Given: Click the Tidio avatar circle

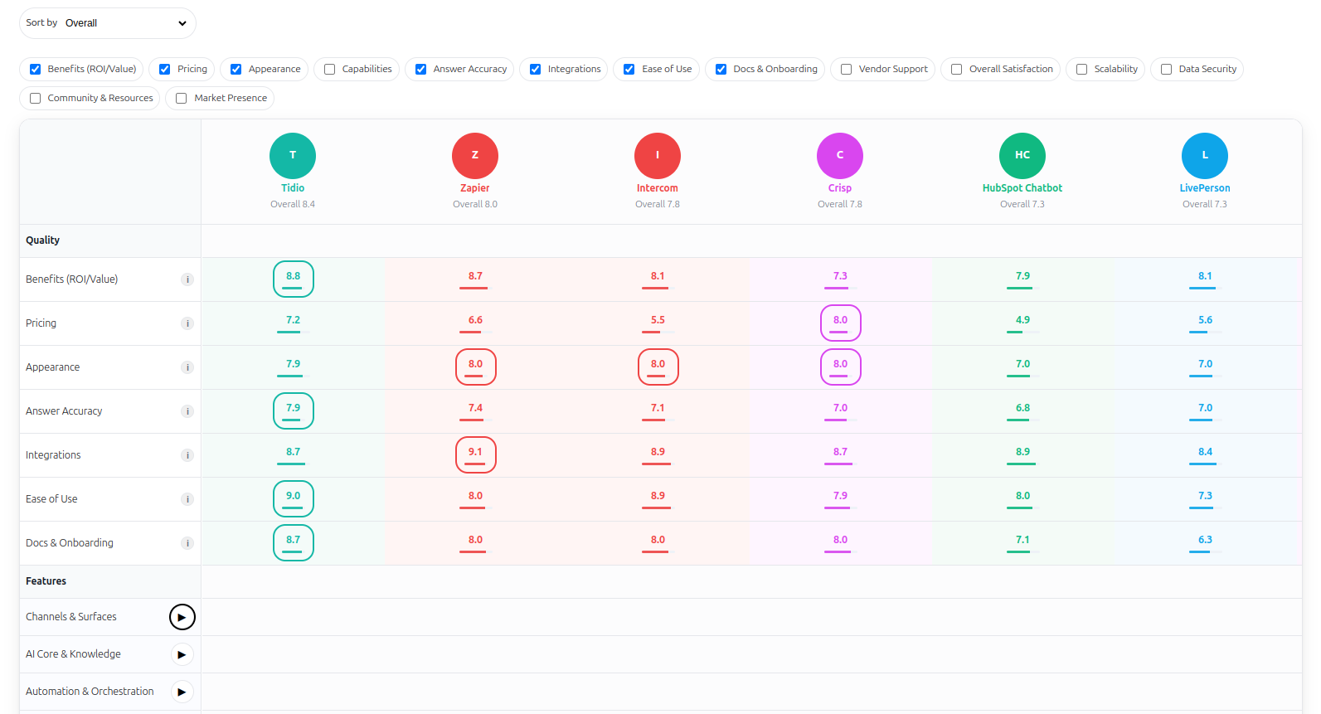Looking at the screenshot, I should point(293,156).
